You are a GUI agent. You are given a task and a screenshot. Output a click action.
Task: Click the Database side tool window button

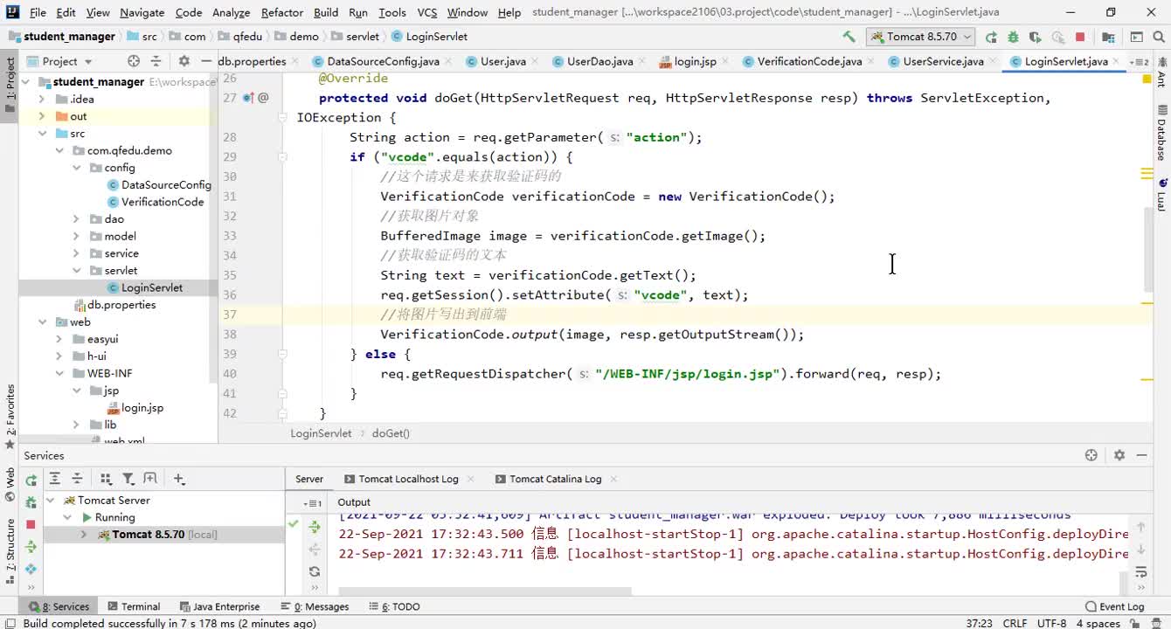pos(1161,133)
